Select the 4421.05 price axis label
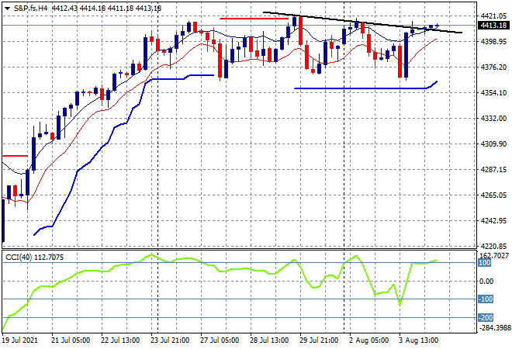This screenshot has height=349, width=512. (493, 16)
